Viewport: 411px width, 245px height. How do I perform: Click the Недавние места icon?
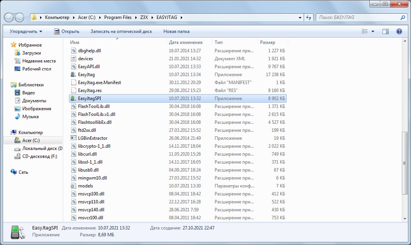17,61
